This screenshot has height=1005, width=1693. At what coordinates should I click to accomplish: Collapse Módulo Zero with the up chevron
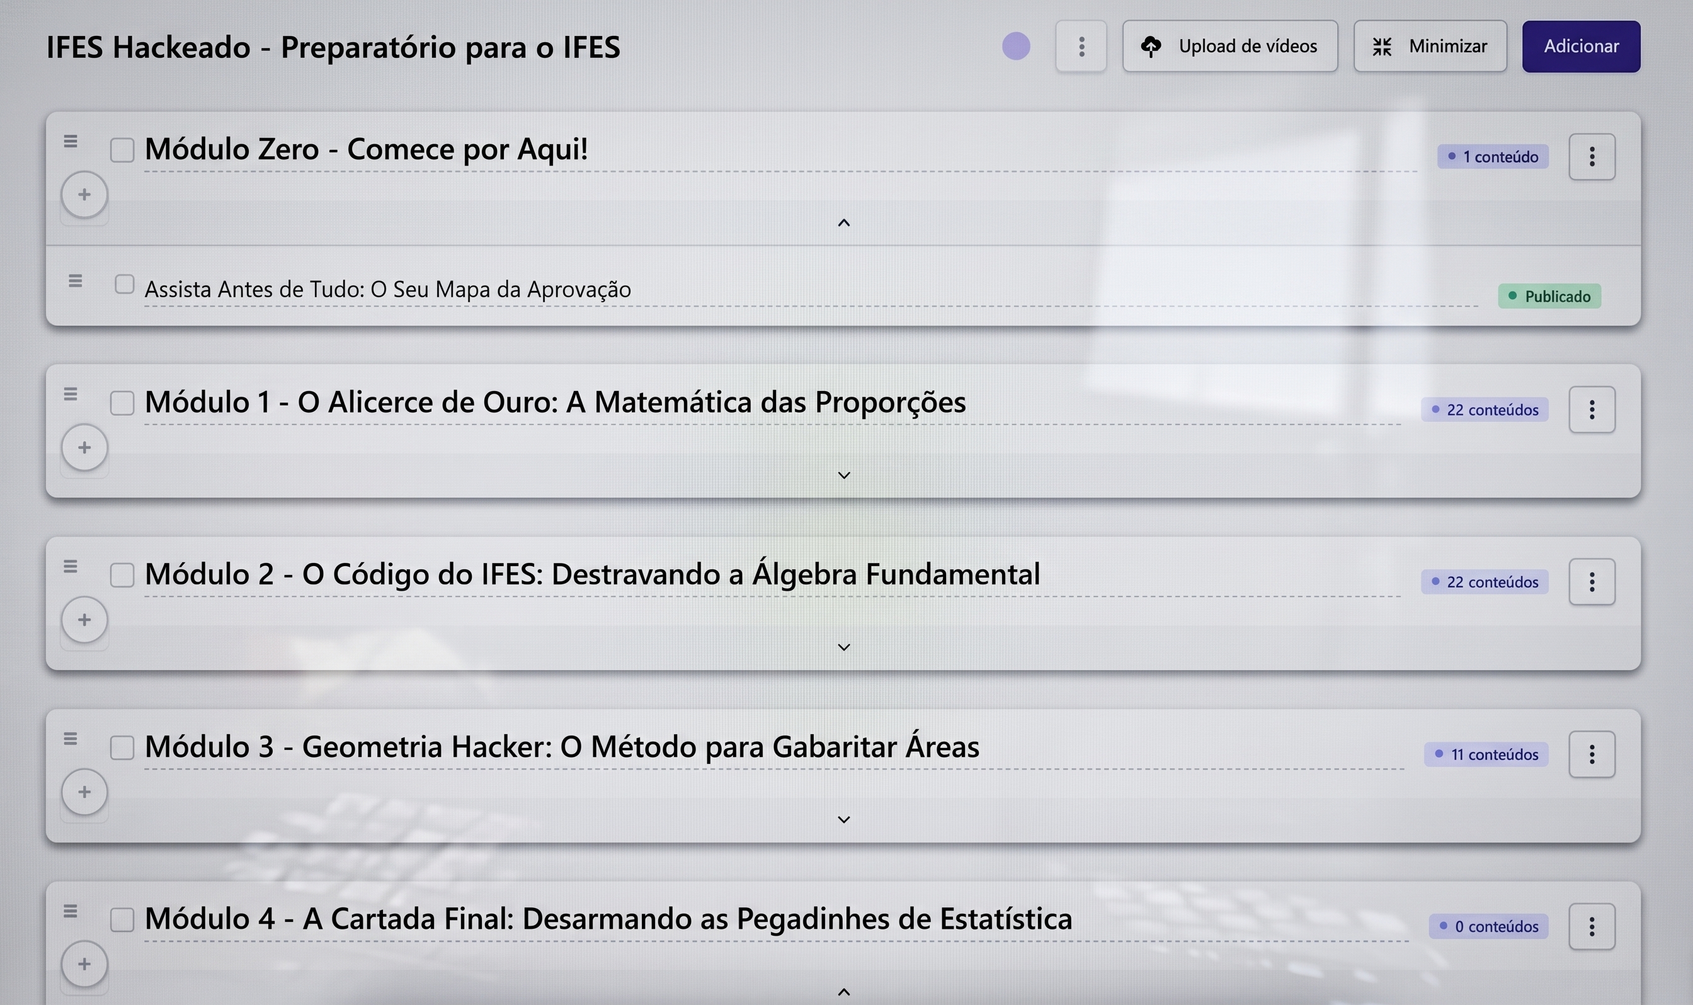pos(843,223)
